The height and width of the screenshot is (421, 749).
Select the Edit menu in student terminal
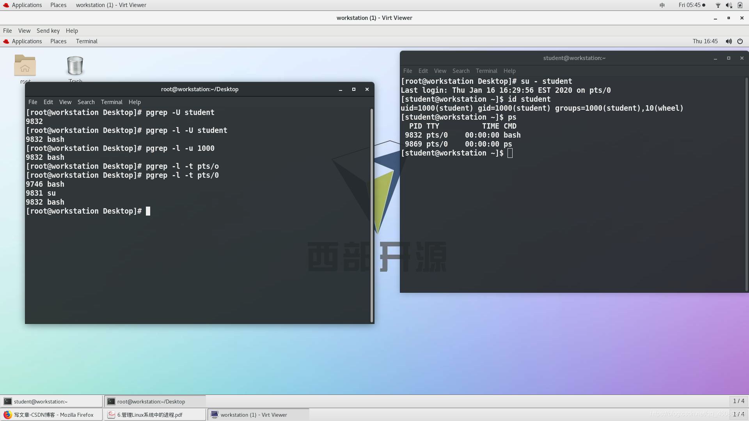tap(423, 71)
